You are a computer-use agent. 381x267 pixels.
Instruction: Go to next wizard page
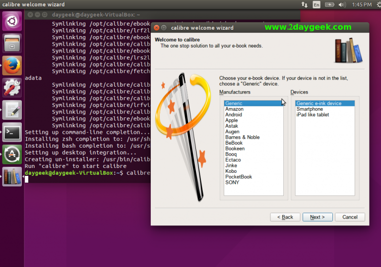(x=317, y=217)
